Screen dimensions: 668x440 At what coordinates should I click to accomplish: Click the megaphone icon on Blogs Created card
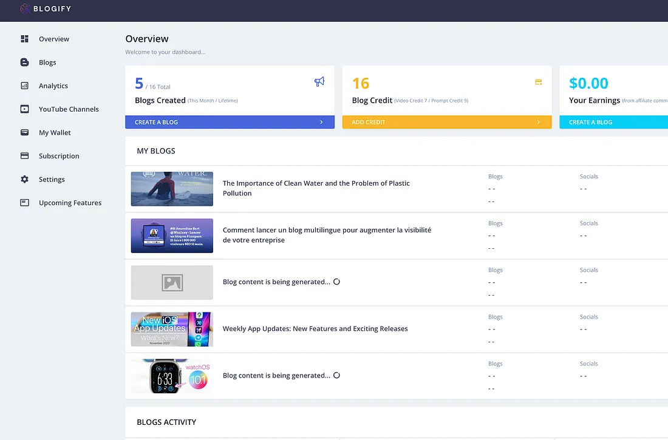(x=319, y=81)
